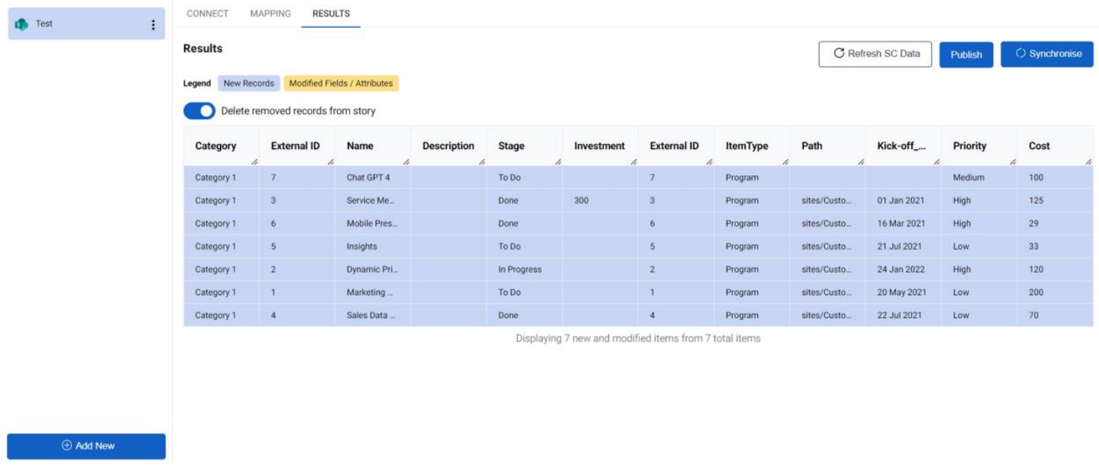The height and width of the screenshot is (470, 1099).
Task: Switch to the CONNECT tab
Action: 209,13
